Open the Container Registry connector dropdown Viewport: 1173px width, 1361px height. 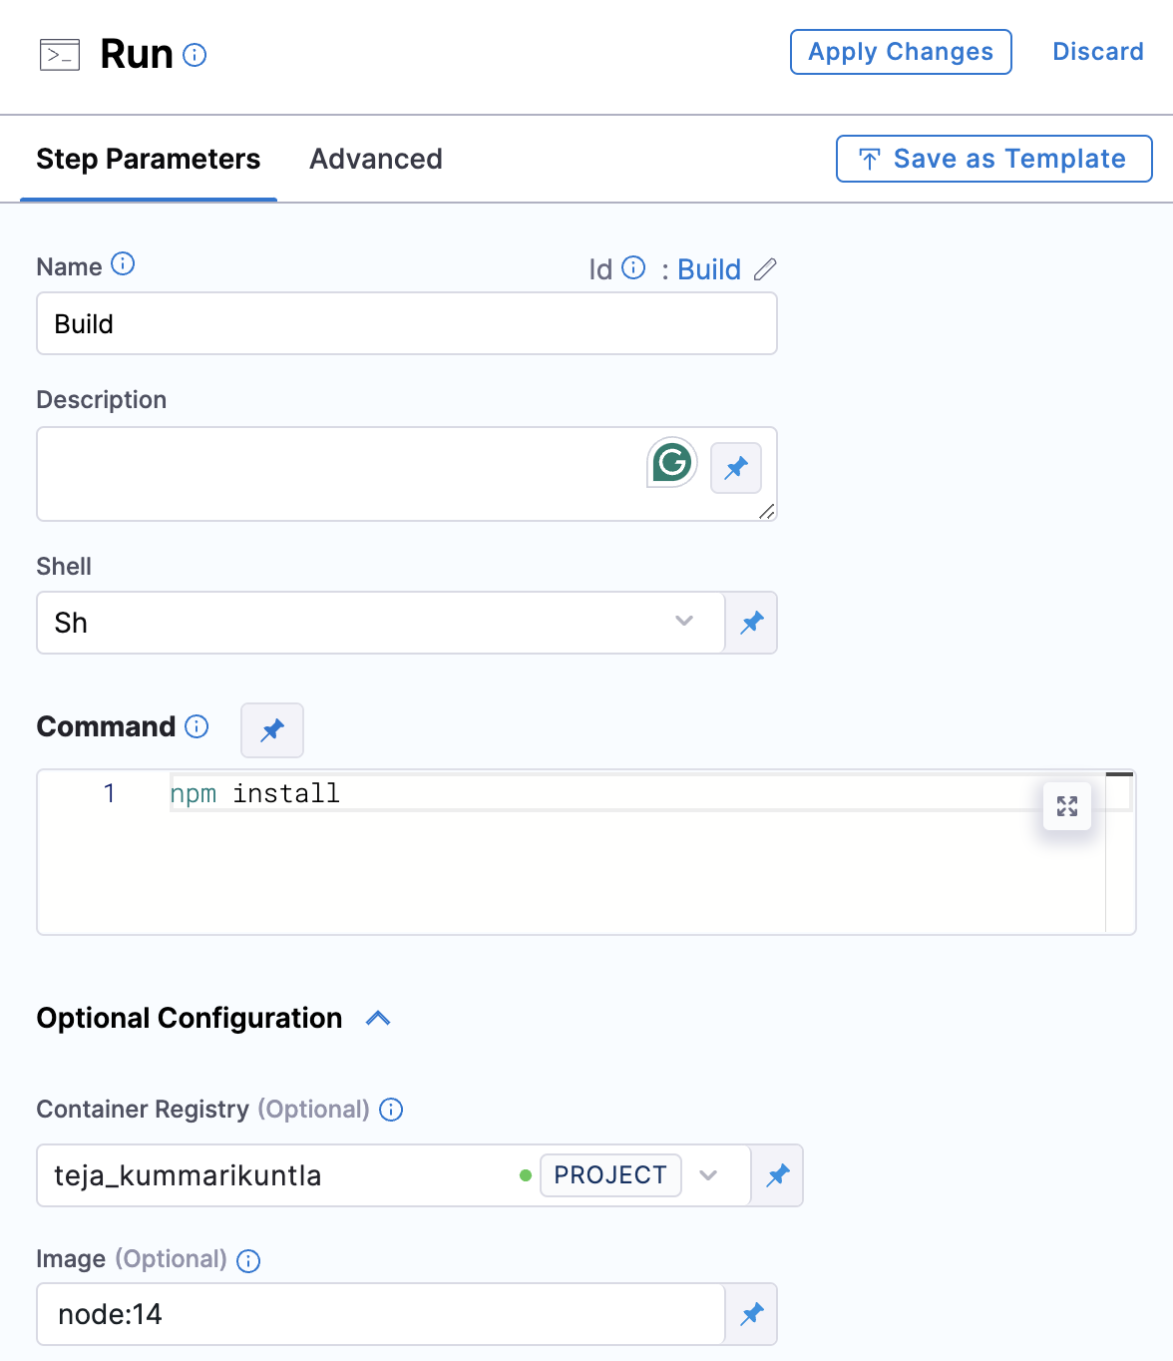click(708, 1175)
